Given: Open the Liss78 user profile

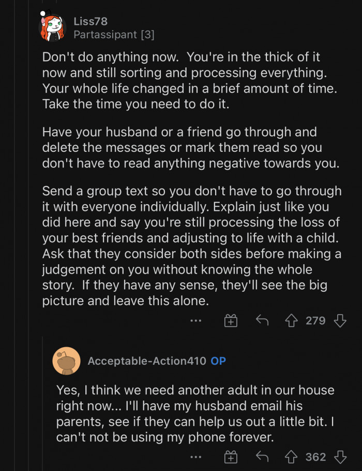Looking at the screenshot, I should (90, 21).
